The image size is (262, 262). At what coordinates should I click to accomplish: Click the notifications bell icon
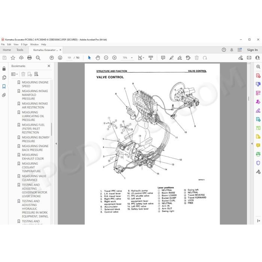[232, 50]
